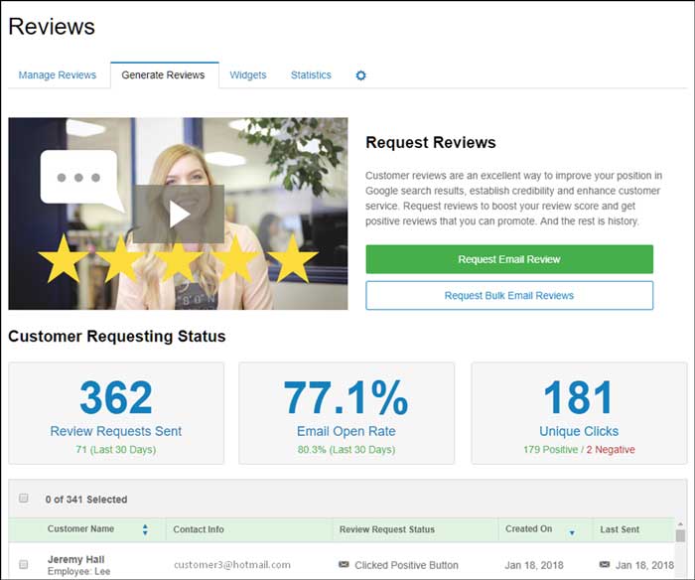The width and height of the screenshot is (695, 580).
Task: Click Request Bulk Email Reviews button
Action: click(509, 295)
